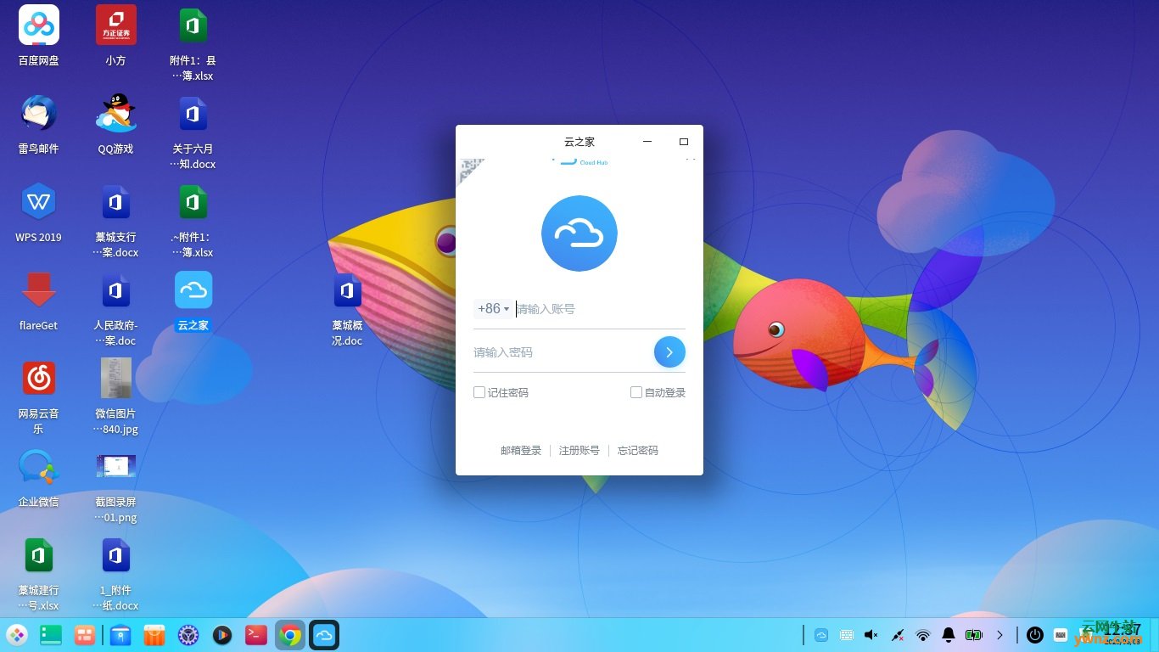Open the on-screen keyboard tray icon
The height and width of the screenshot is (652, 1159).
[846, 635]
